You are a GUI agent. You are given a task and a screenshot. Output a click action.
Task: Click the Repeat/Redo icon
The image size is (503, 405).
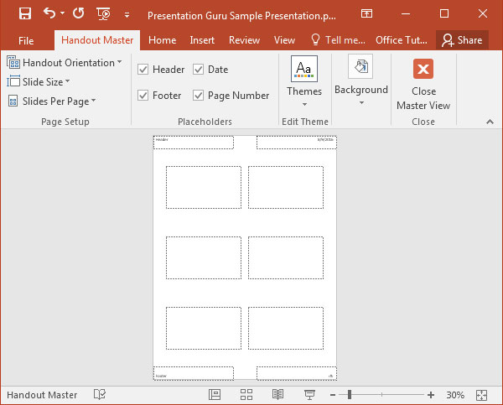[x=78, y=13]
